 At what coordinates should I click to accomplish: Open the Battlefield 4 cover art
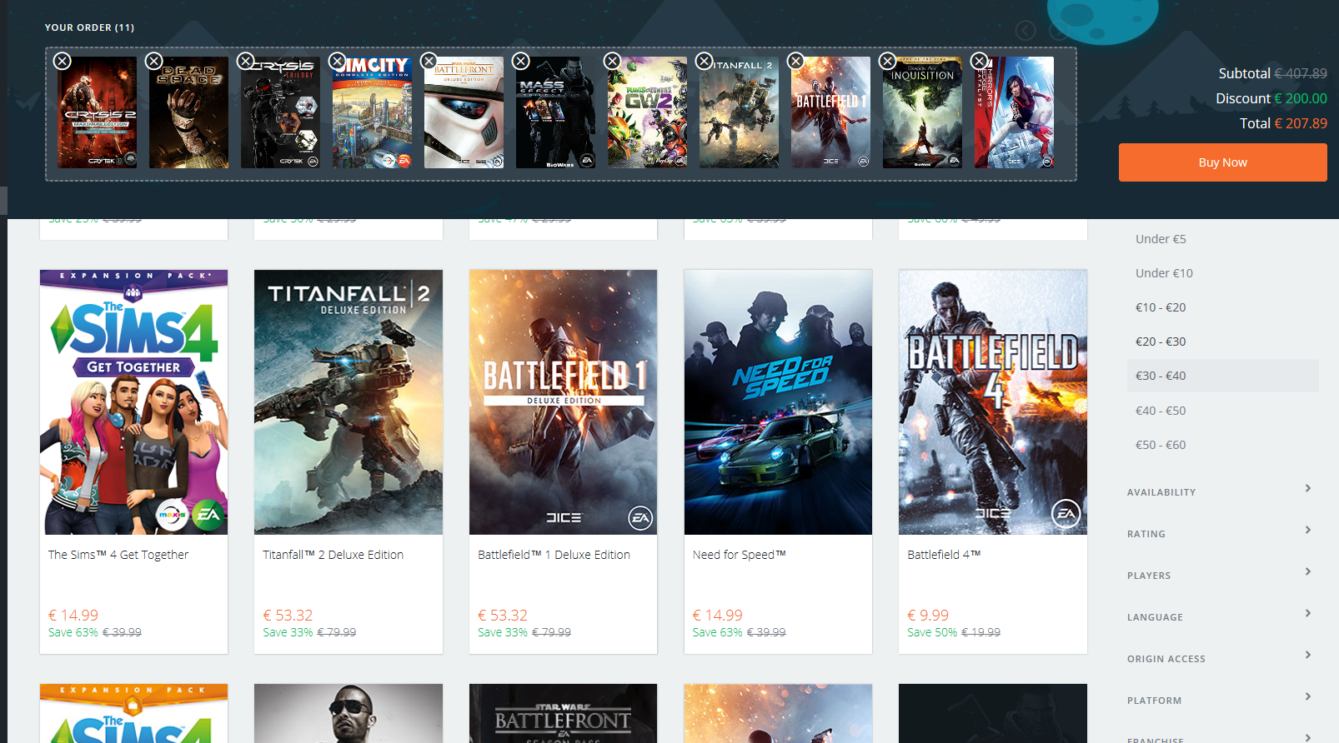(x=993, y=402)
